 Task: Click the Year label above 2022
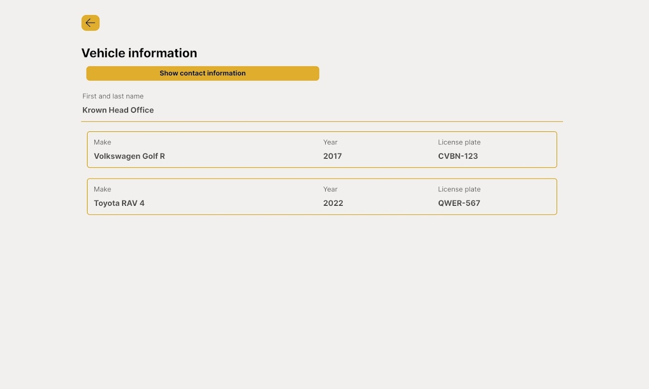coord(330,190)
